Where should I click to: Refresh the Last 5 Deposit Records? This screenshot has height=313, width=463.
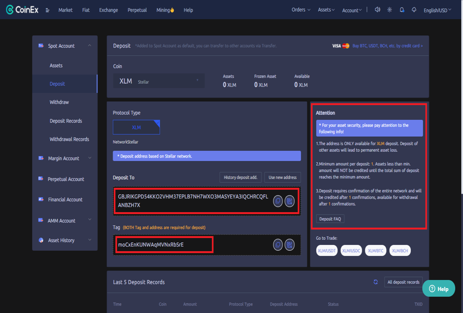pos(375,282)
